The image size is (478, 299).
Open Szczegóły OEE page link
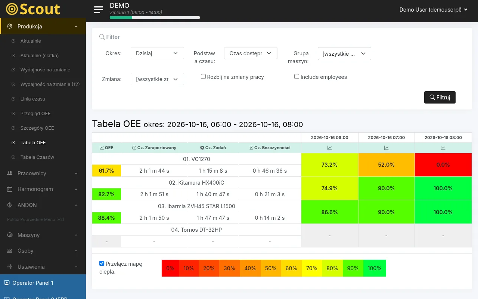point(37,128)
